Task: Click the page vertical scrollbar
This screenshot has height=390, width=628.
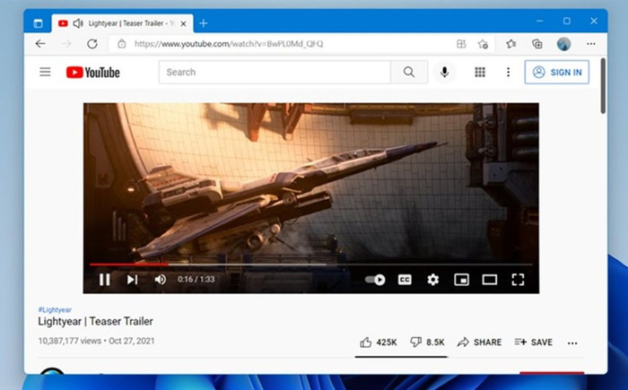Action: point(603,86)
